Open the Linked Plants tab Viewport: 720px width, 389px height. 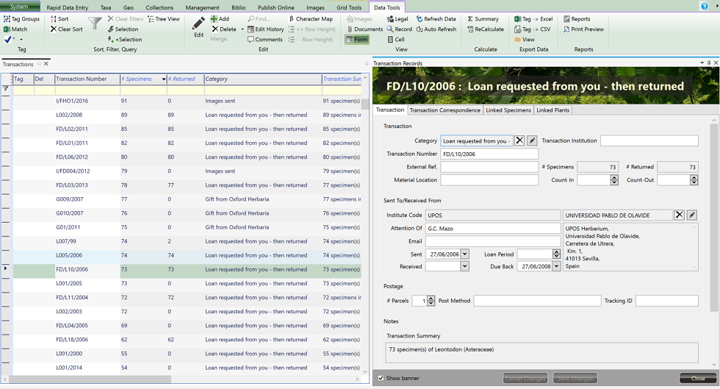[x=552, y=110]
